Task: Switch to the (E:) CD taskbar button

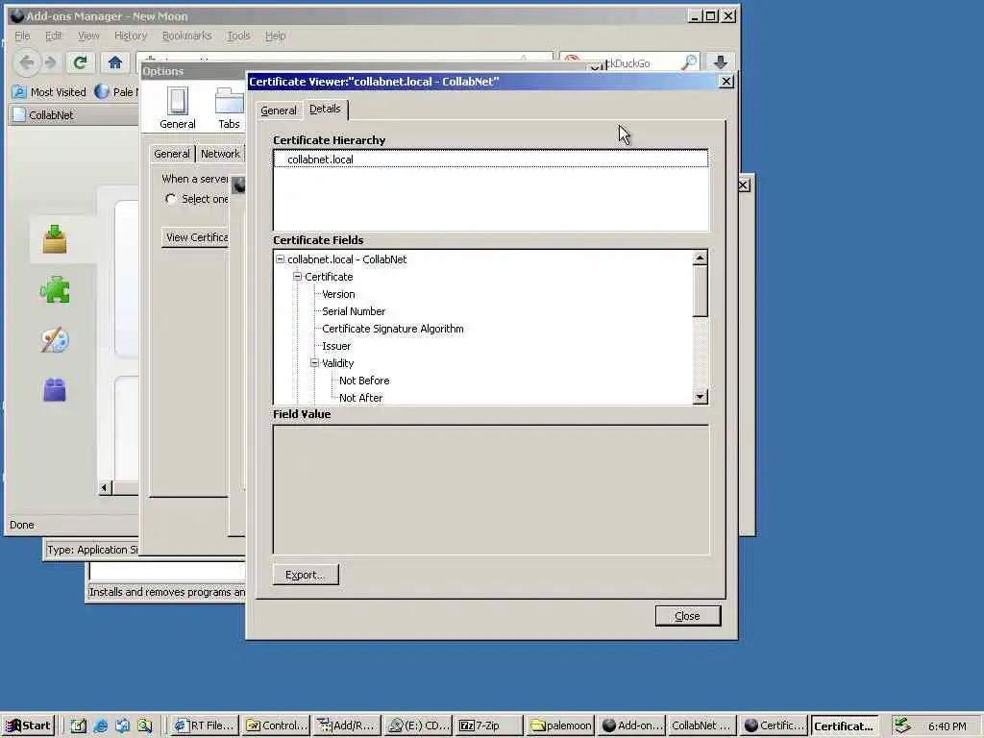Action: [419, 726]
